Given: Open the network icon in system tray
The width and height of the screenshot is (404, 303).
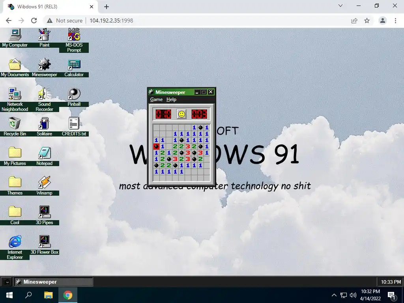Looking at the screenshot, I should pos(344,295).
